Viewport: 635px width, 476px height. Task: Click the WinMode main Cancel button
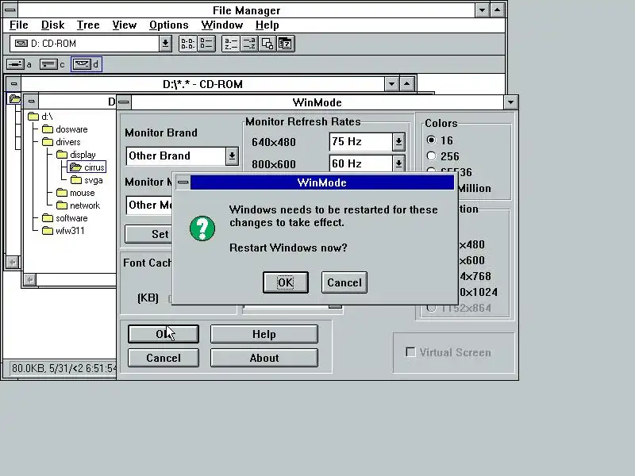coord(164,358)
